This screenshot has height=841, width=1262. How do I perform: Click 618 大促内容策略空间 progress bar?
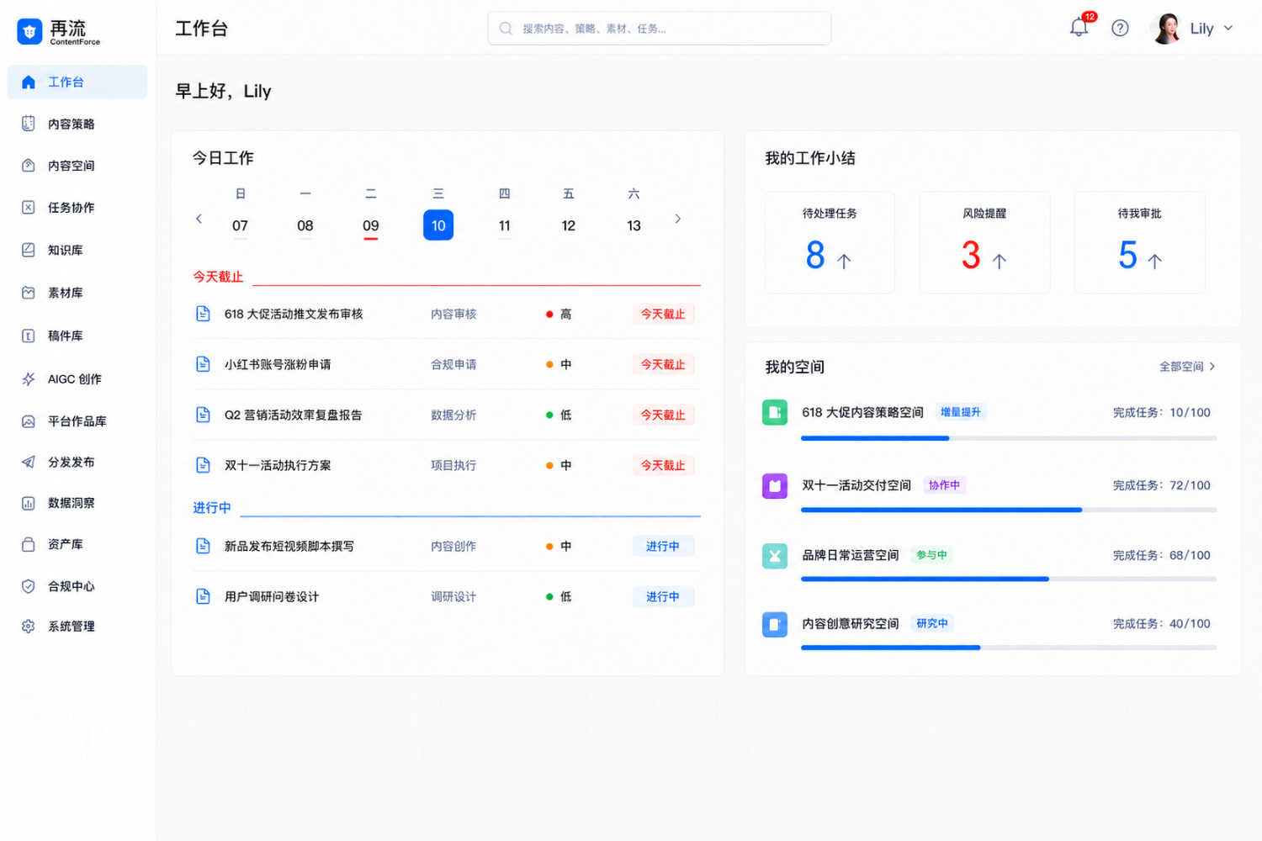tap(1009, 438)
